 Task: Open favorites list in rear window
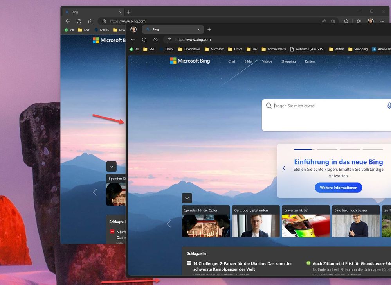tap(359, 21)
